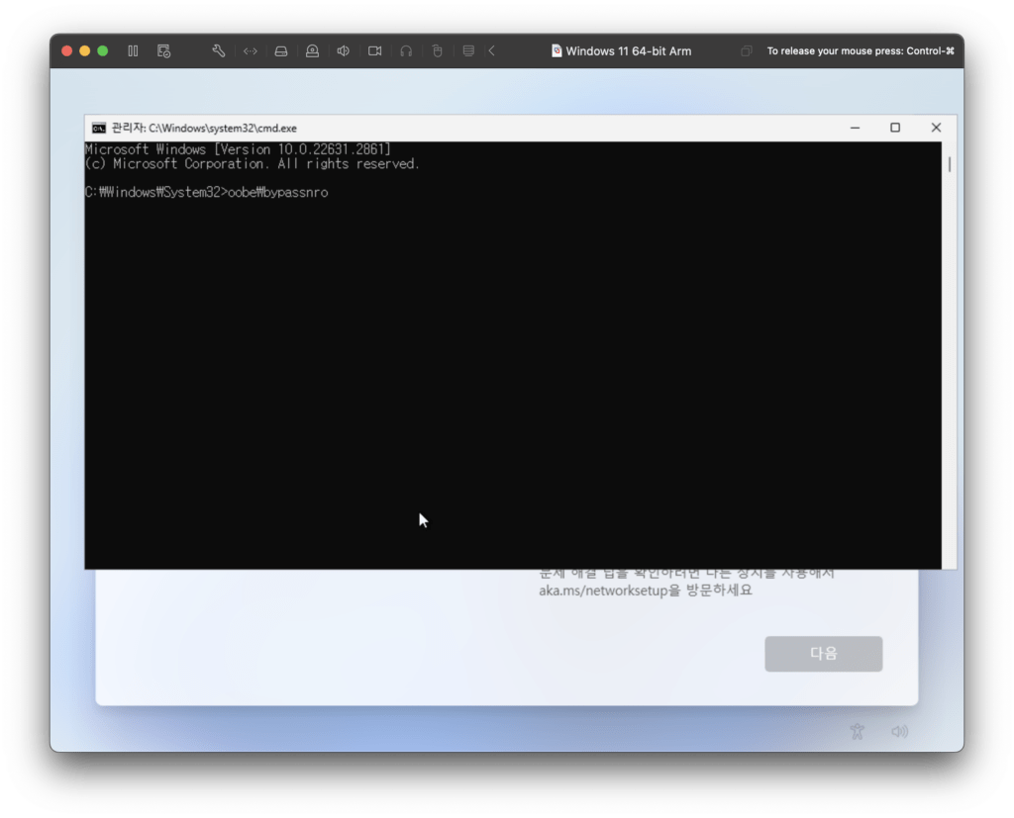Click the USB mouse device icon
Viewport: 1014px width, 818px height.
[437, 50]
